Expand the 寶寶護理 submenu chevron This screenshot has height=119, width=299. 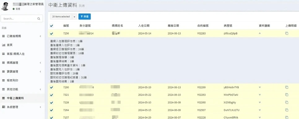pos(41,72)
